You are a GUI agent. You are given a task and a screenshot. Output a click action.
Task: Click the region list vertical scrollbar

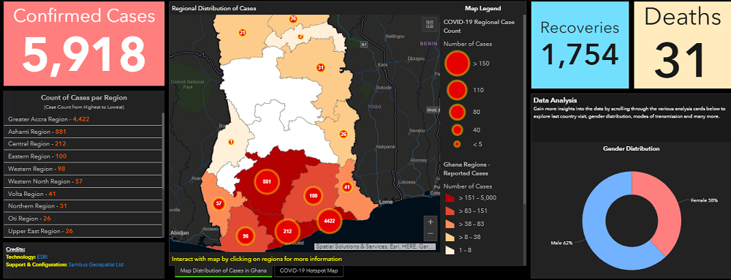point(163,175)
